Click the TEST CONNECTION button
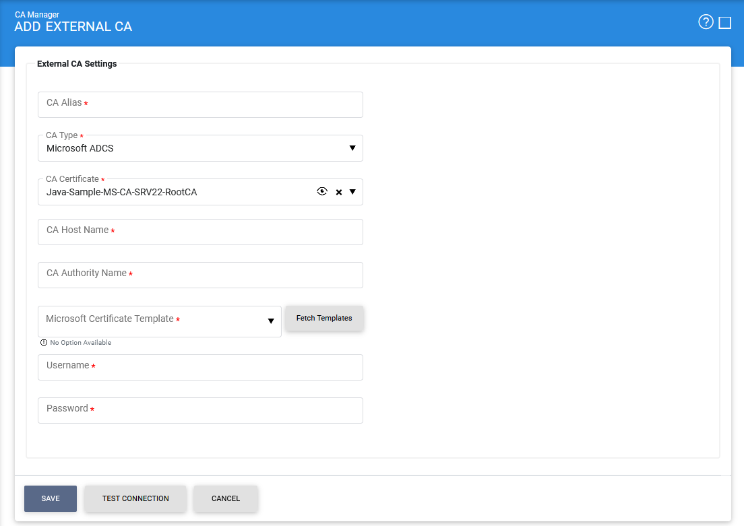Screen dimensions: 744x526 tap(135, 498)
